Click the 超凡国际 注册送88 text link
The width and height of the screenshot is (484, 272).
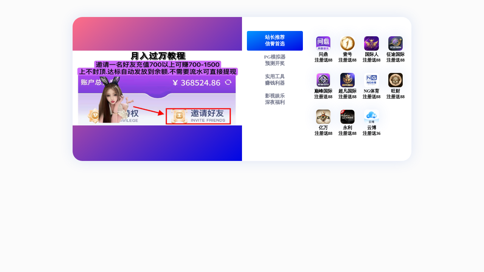coord(347,94)
